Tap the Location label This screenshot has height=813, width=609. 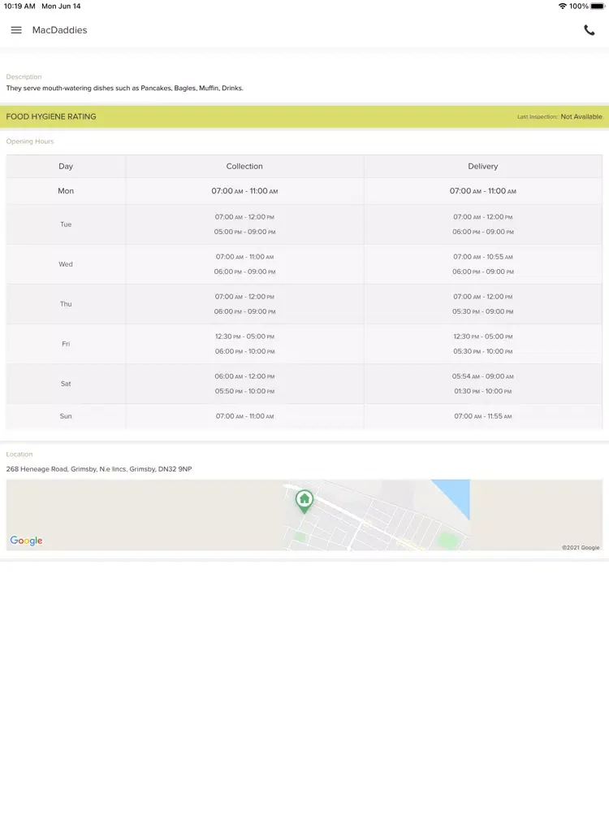(x=19, y=454)
